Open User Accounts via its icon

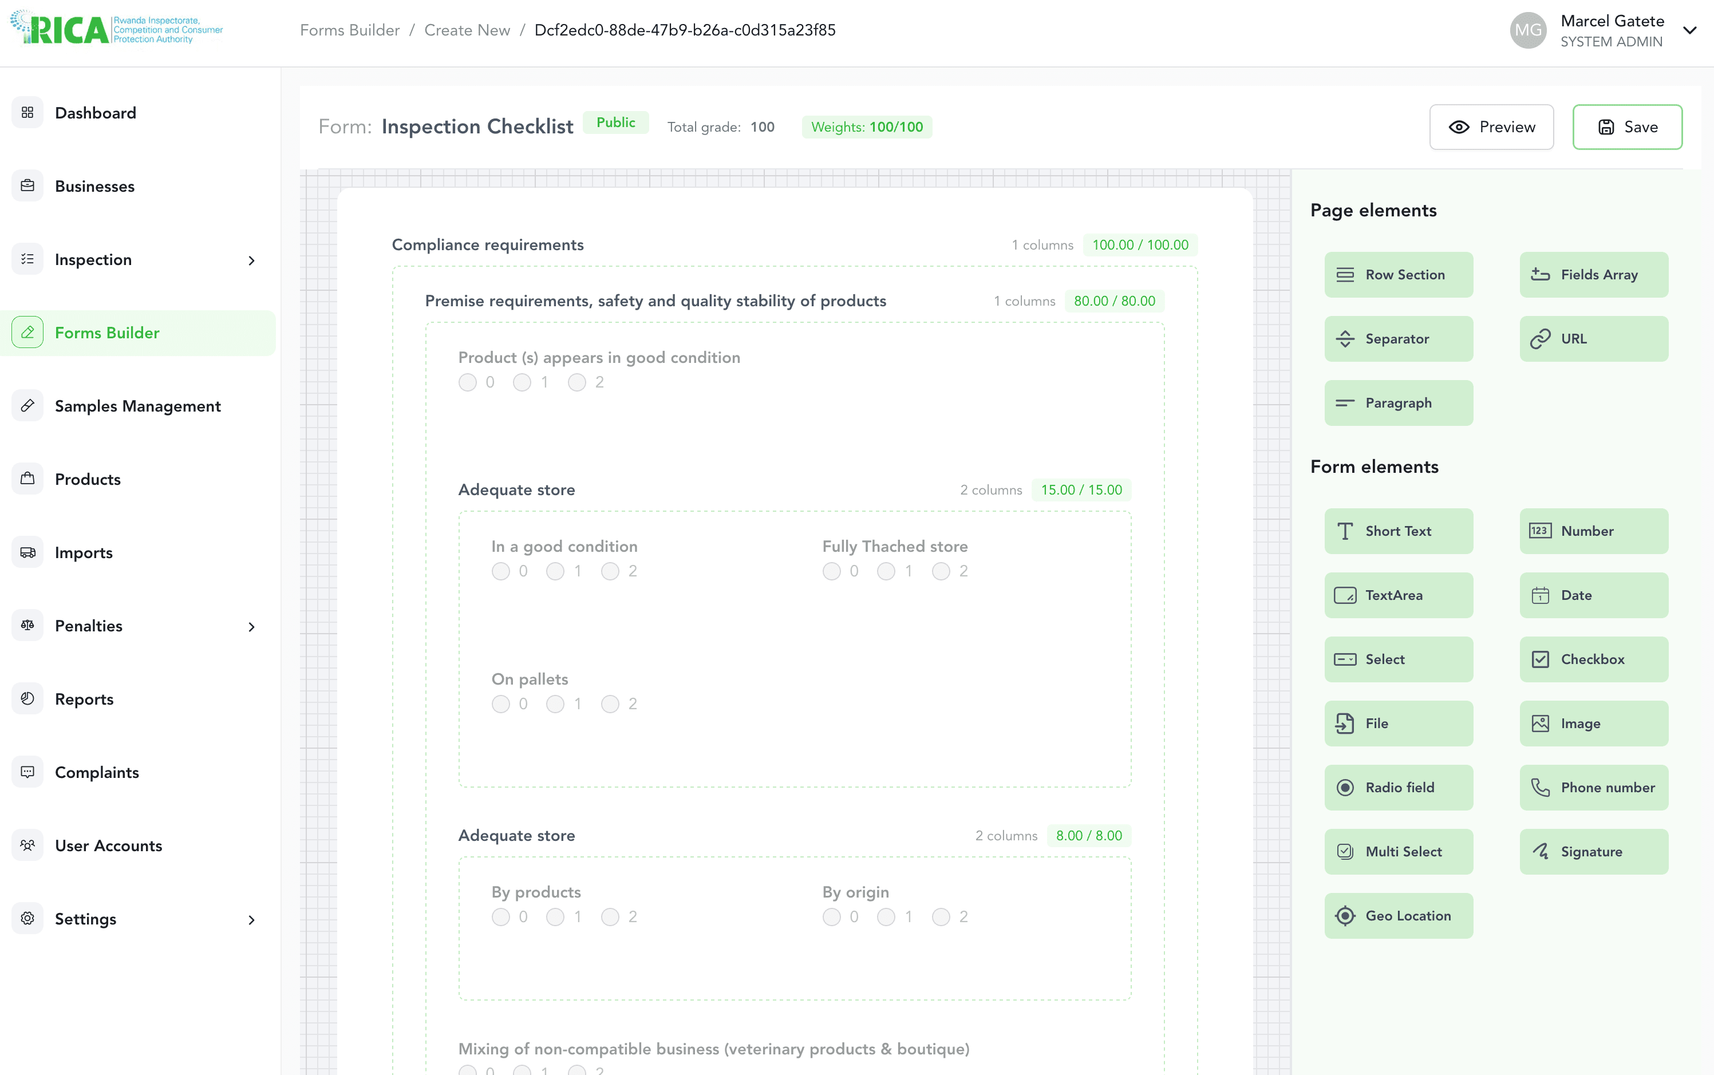(x=27, y=845)
